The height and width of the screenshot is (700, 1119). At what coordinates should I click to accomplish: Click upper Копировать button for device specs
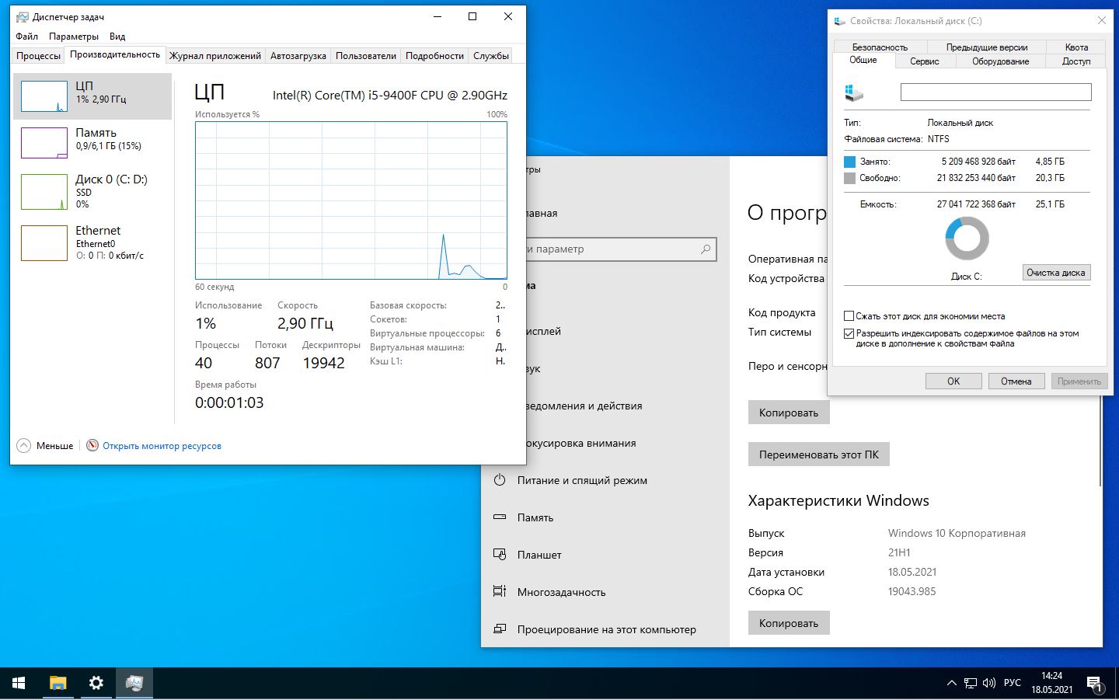click(x=789, y=413)
